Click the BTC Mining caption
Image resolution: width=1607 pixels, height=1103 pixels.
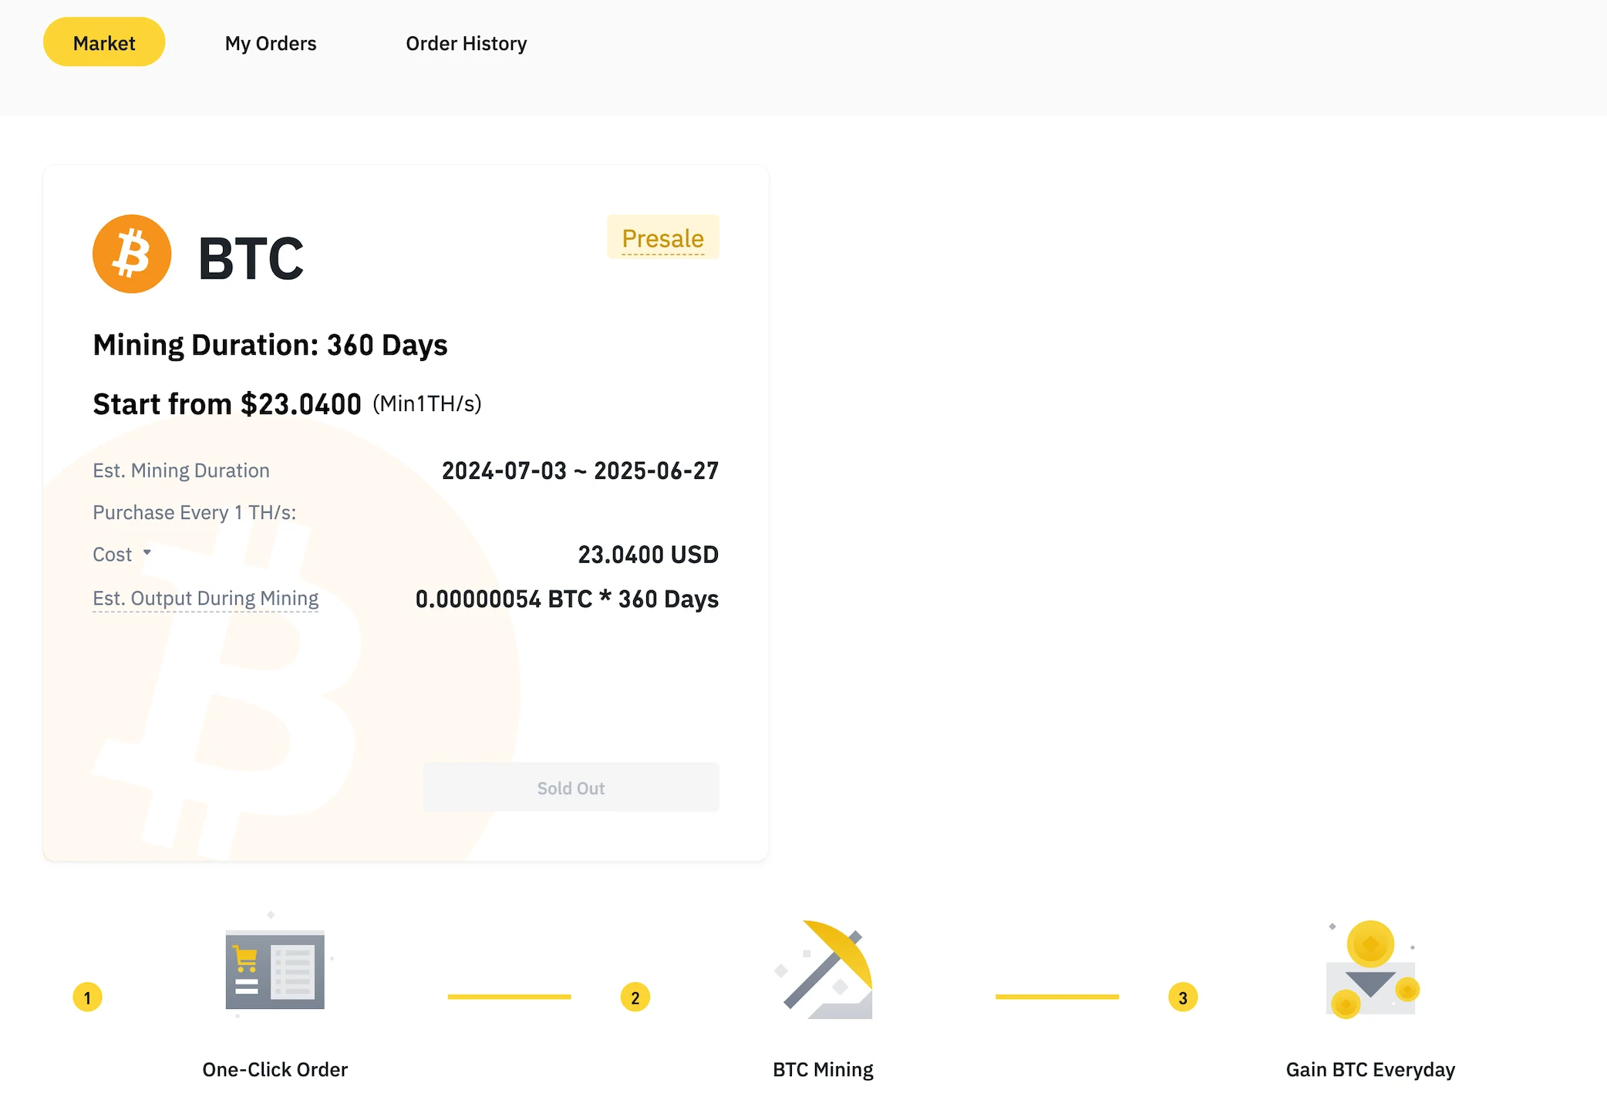pos(823,1070)
